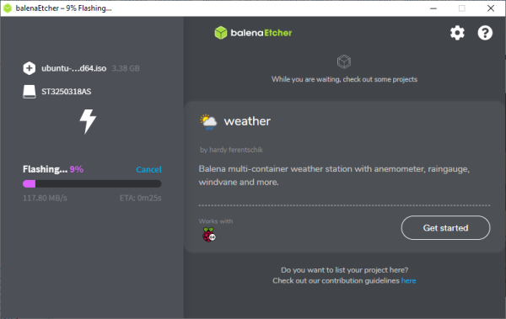Click the weather project title

[x=247, y=121]
